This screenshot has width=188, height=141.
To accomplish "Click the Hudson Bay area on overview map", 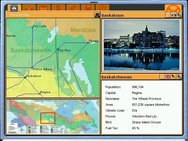I will pos(65,112).
